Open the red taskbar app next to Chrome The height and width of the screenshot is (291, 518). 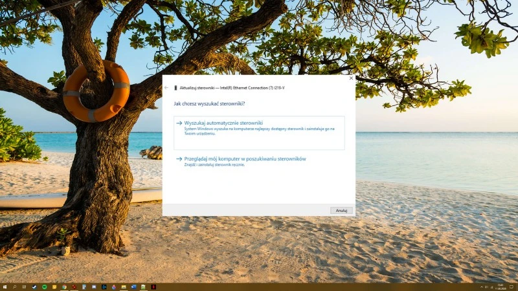click(74, 287)
